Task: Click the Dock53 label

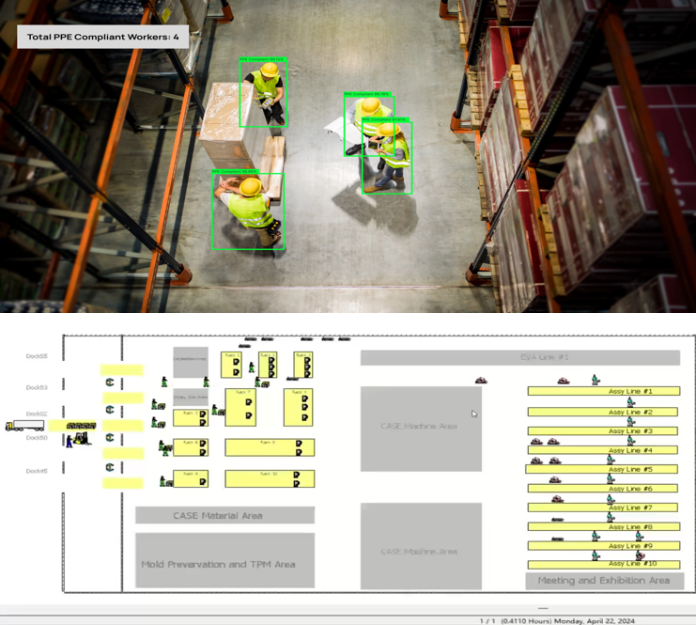Action: 37,387
